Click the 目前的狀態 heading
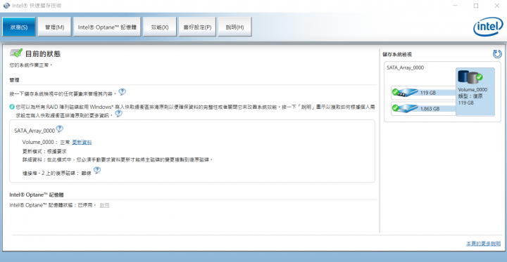 pyautogui.click(x=43, y=54)
